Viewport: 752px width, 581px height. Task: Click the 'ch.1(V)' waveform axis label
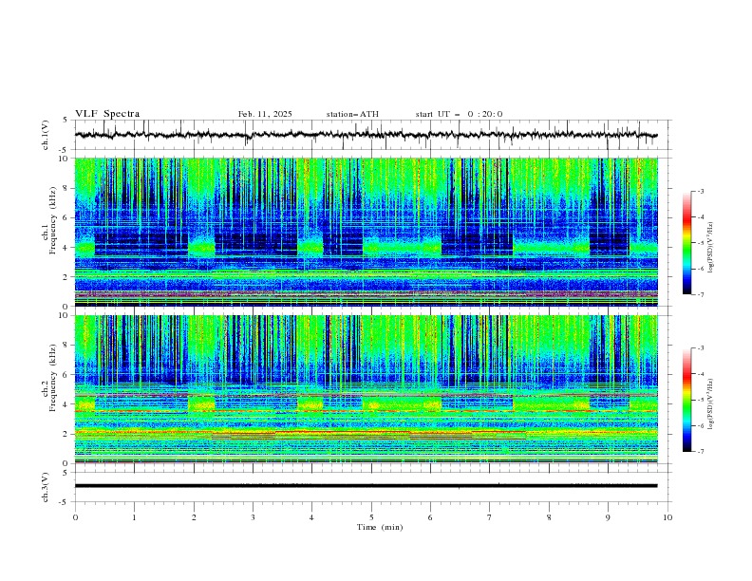46,135
